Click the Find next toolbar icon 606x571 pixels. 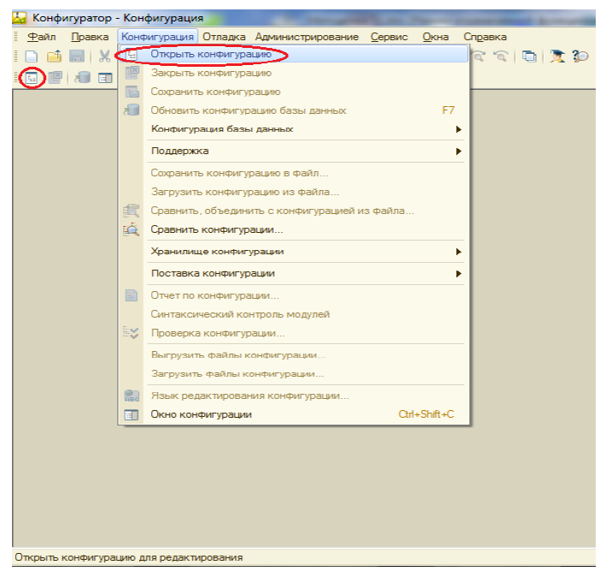tap(479, 57)
